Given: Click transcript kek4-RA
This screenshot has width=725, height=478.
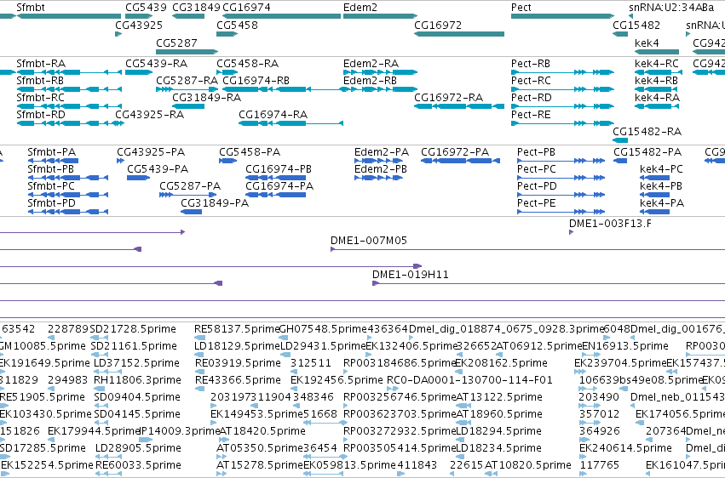Looking at the screenshot, I should click(657, 106).
